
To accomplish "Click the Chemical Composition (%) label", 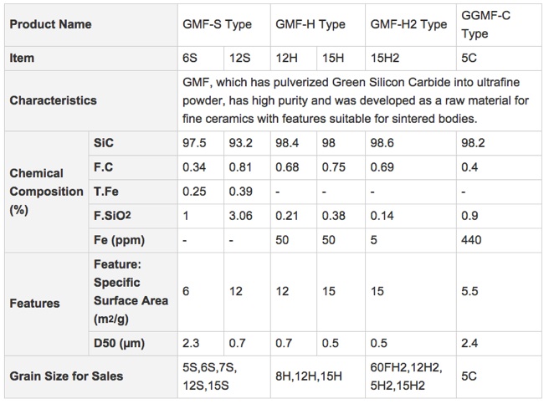I will [46, 192].
